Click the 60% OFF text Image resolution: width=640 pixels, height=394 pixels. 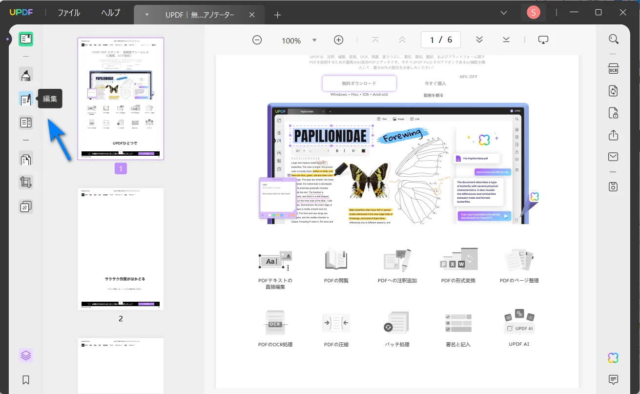pos(468,77)
